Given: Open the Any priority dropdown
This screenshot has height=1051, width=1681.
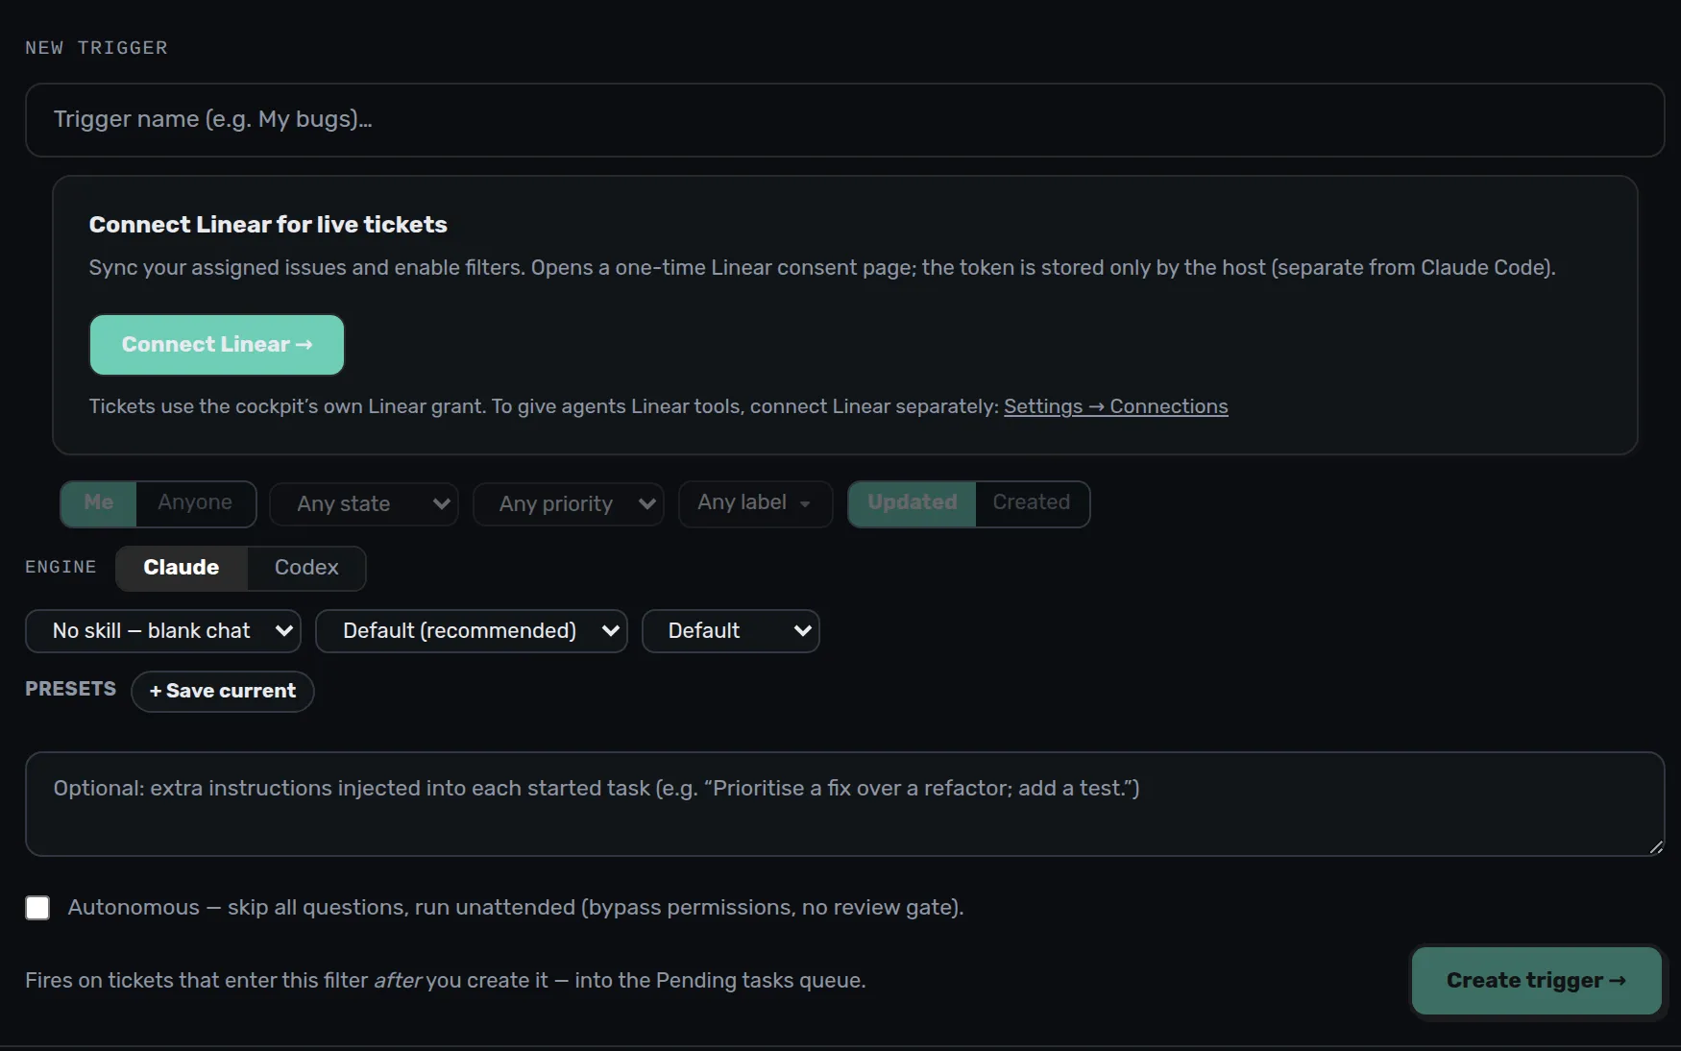Looking at the screenshot, I should (x=569, y=504).
